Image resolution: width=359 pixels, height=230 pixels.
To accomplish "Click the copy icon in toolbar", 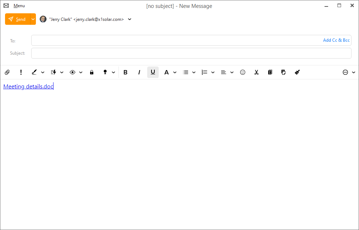I will point(270,72).
